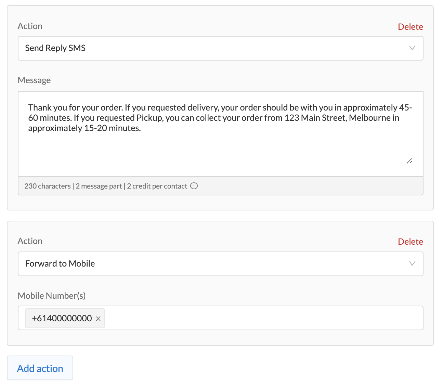Screen dimensions: 442x386
Task: Click the chevron on Send Reply SMS dropdown
Action: [412, 48]
